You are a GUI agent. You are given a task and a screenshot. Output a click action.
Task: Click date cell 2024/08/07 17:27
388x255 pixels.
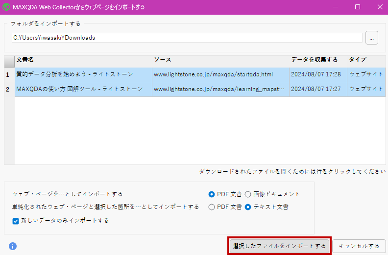tap(318, 89)
